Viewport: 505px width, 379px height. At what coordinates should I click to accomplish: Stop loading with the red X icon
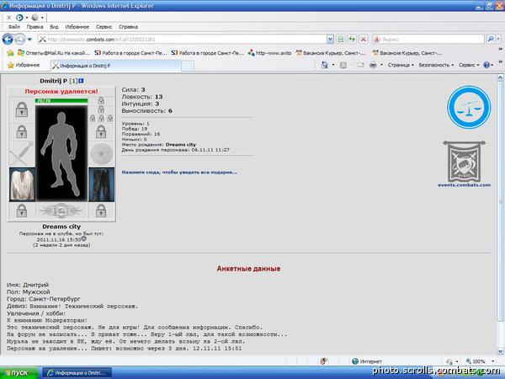coord(364,40)
